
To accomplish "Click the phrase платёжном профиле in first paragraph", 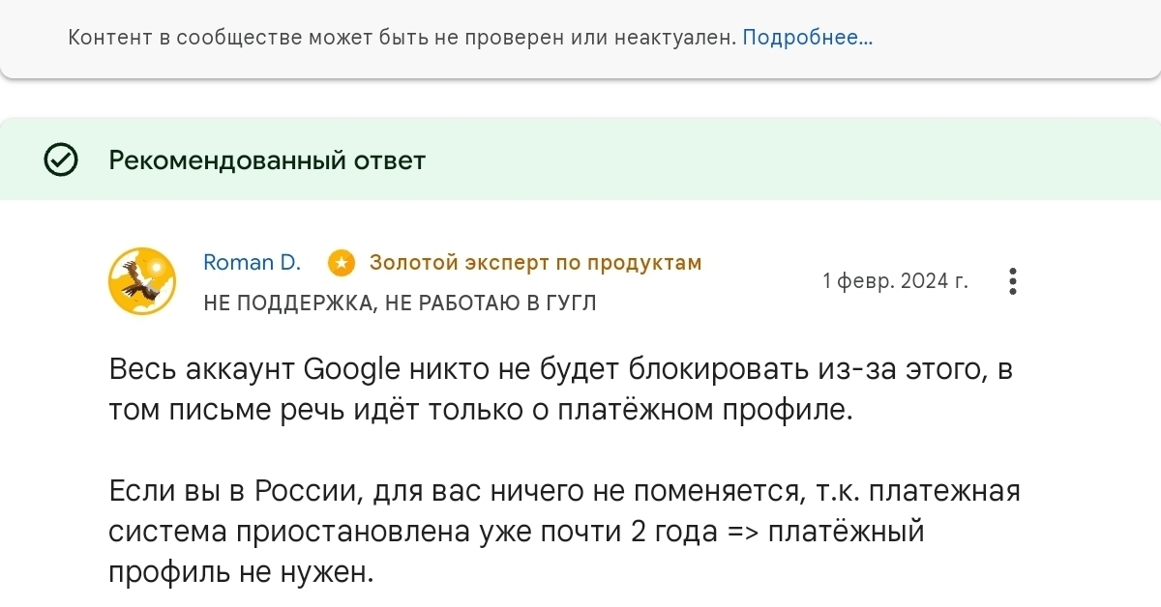I will coord(704,410).
